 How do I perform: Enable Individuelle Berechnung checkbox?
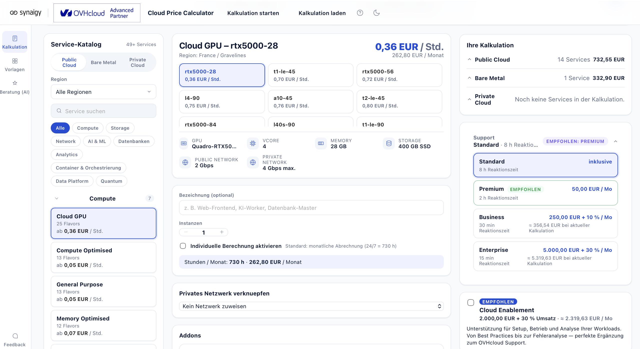[x=183, y=246]
